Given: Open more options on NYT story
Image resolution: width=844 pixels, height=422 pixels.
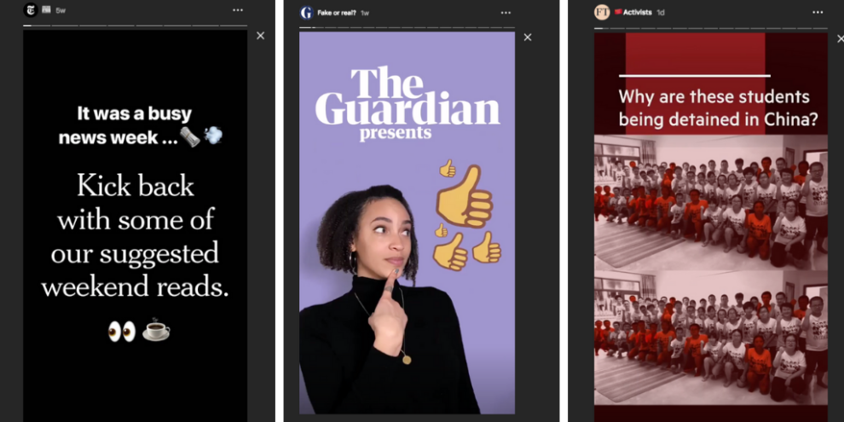Looking at the screenshot, I should [238, 9].
